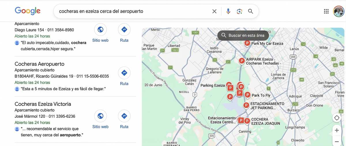346x146 pixels.
Task: Open the Google account profile avatar
Action: point(339,11)
